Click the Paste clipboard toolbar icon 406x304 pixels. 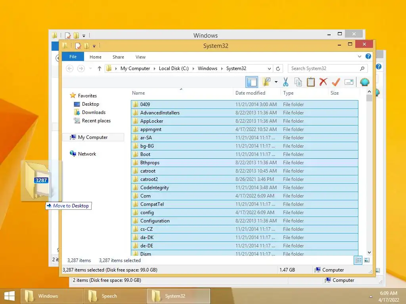311,82
